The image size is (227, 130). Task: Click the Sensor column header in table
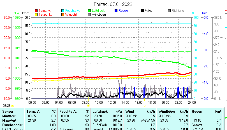pos(8,112)
